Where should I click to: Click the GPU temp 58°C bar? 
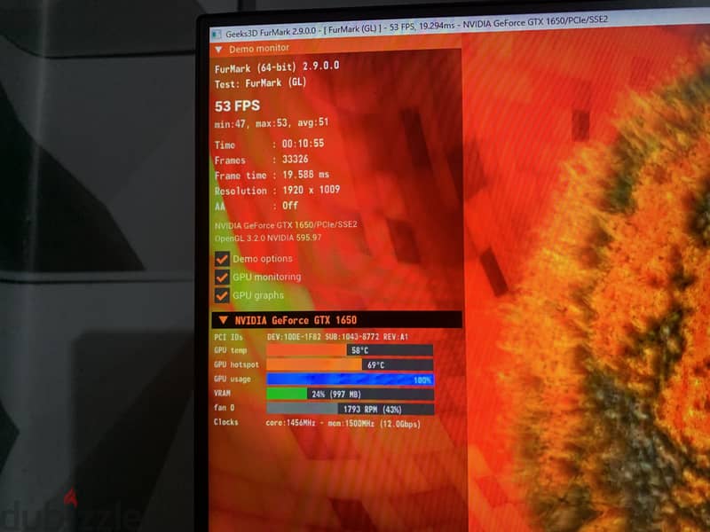coord(350,350)
